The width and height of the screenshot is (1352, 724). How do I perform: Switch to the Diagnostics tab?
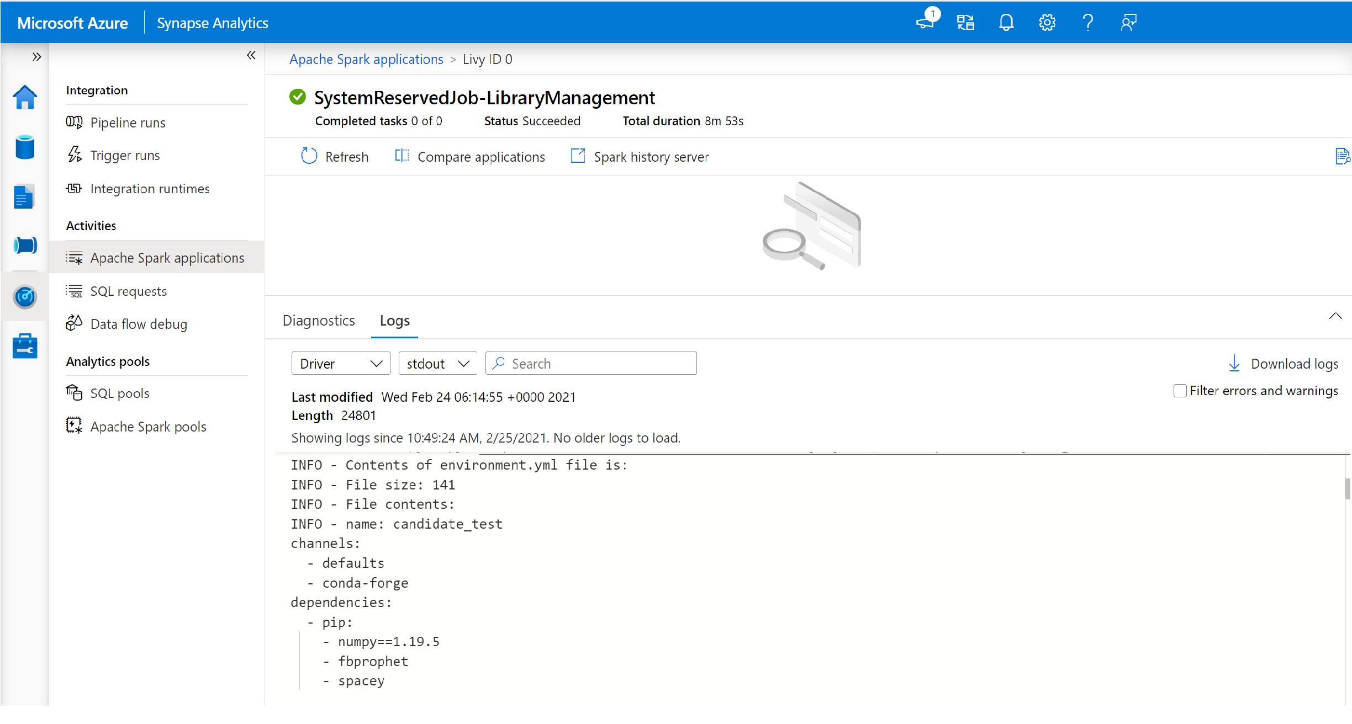pos(319,320)
